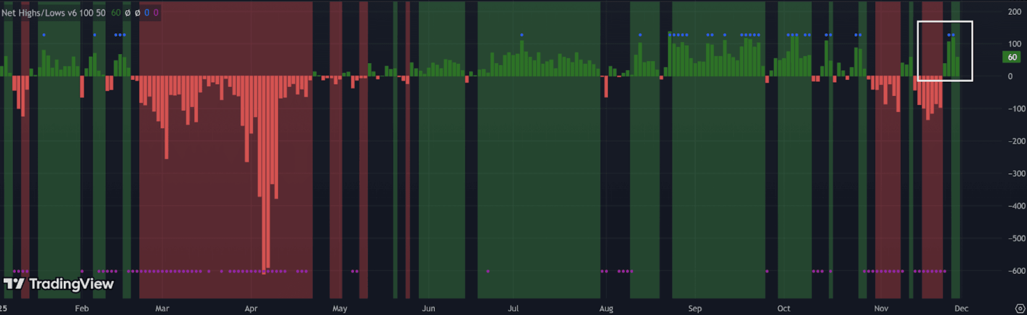This screenshot has width=1027, height=315.
Task: Click the TradingView logo
Action: point(59,284)
